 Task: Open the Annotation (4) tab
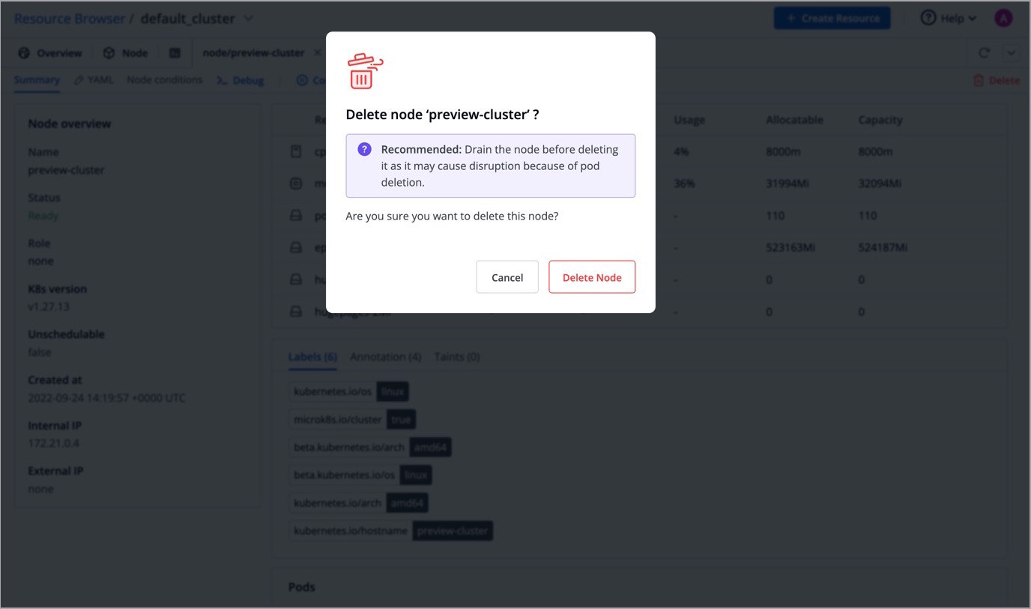click(385, 357)
